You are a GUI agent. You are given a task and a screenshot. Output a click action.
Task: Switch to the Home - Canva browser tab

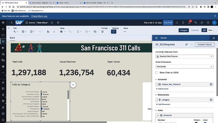(68, 3)
